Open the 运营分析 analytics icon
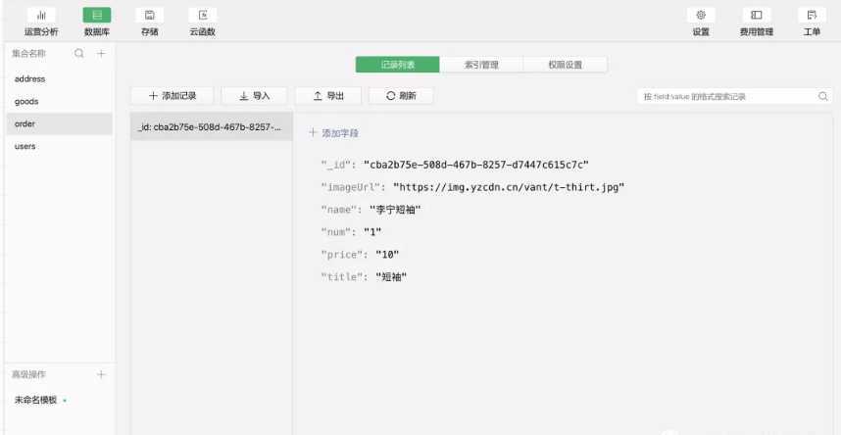 (41, 16)
